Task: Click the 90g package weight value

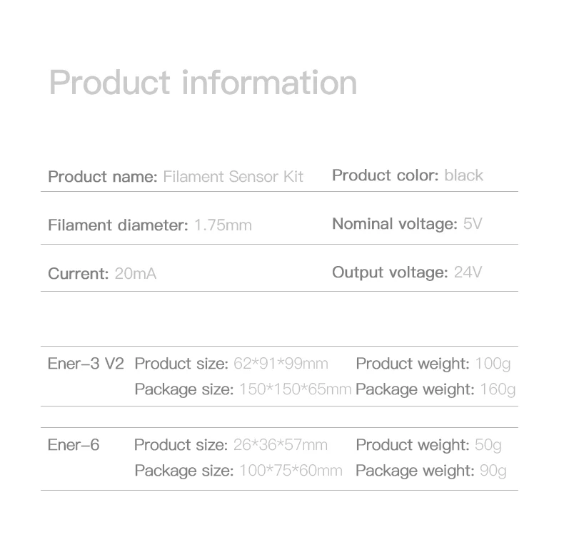Action: pyautogui.click(x=493, y=471)
